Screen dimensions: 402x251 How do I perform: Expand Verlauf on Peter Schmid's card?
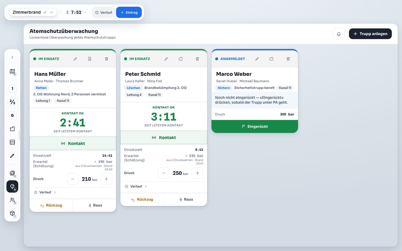click(x=136, y=186)
